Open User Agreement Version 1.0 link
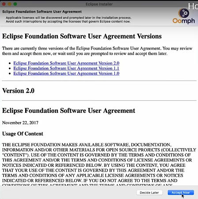 (66, 73)
